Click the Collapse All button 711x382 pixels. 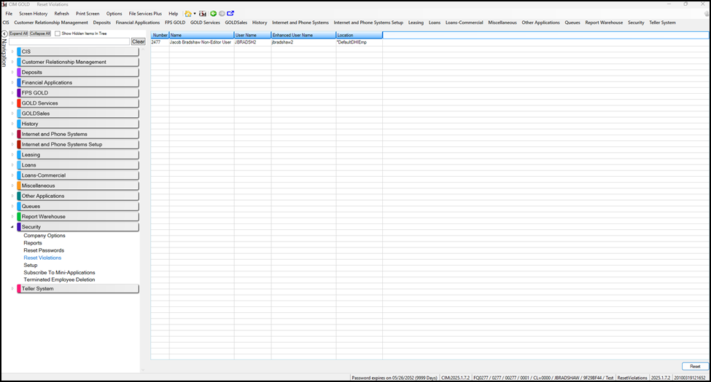40,33
